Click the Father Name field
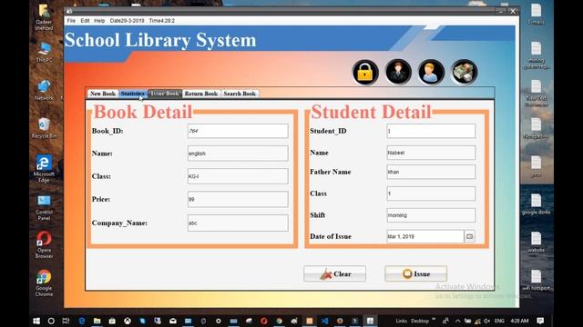 click(431, 172)
